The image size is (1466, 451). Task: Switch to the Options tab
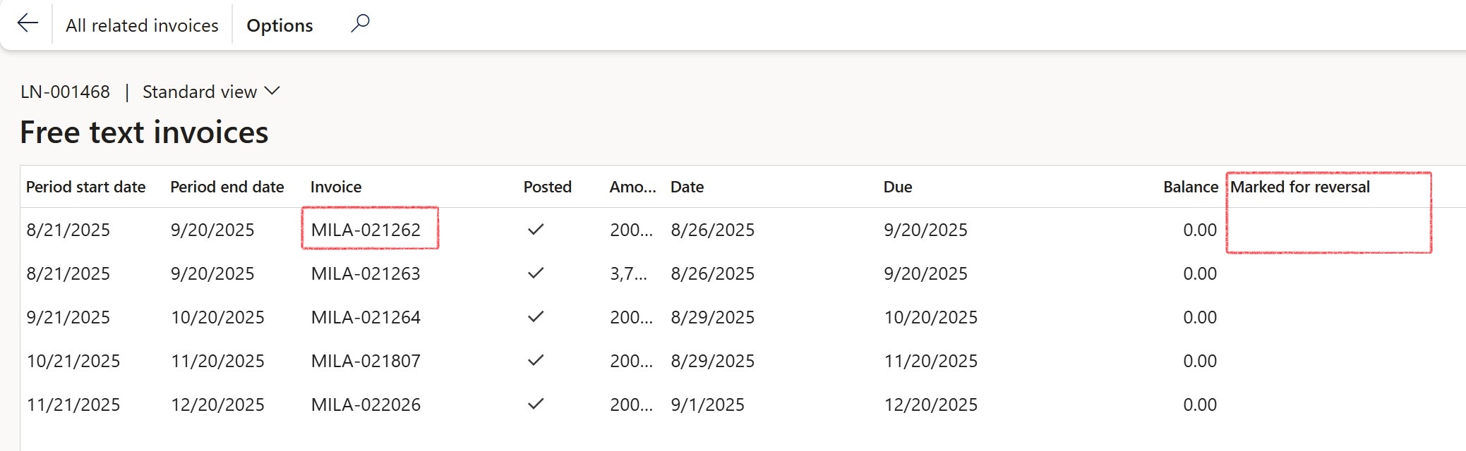(279, 25)
